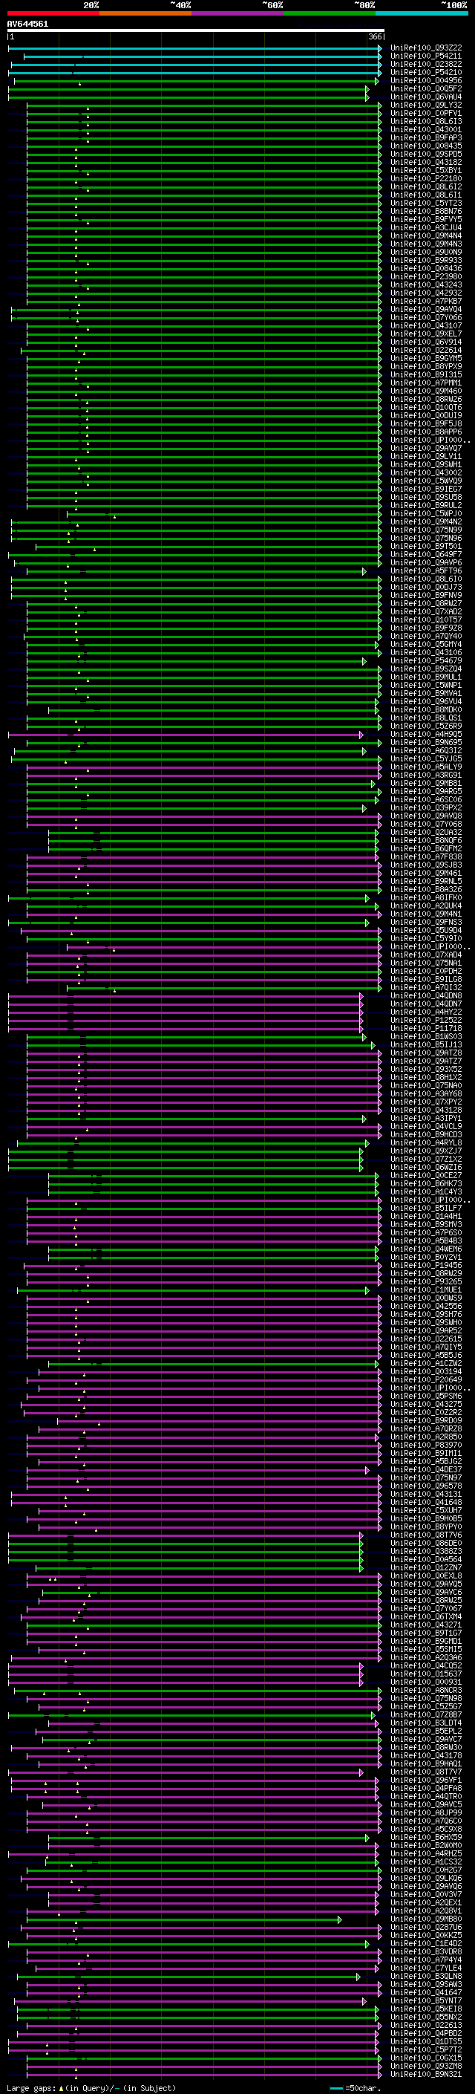Open hit UniRef100_P54210
The height and width of the screenshot is (2094, 475).
tap(426, 72)
